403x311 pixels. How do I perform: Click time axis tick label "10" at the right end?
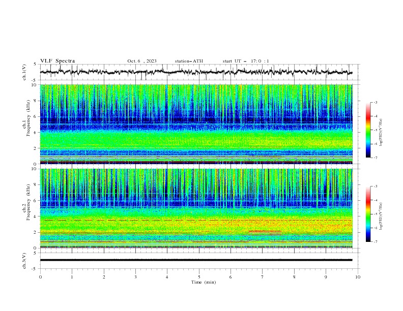click(x=358, y=277)
